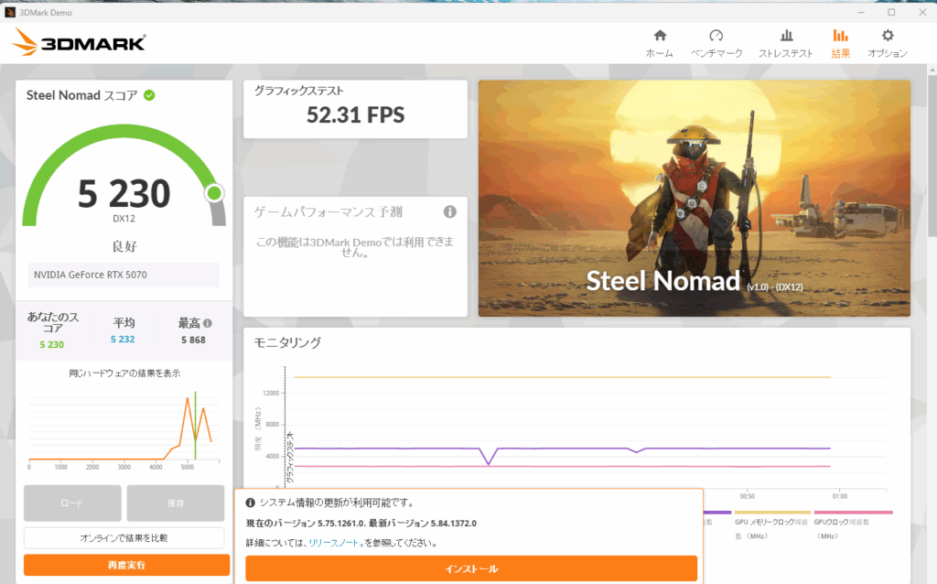The image size is (937, 584).
Task: Click the ロード button
Action: click(x=72, y=503)
